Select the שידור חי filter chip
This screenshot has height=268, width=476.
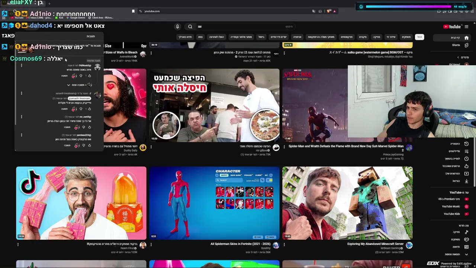(391, 37)
